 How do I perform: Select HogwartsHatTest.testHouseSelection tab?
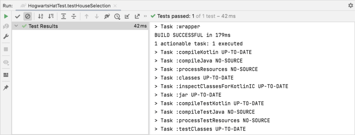click(69, 6)
